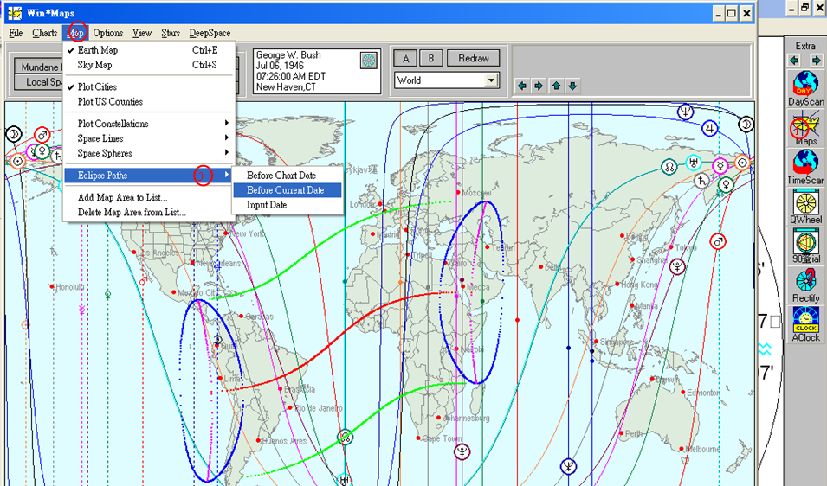Click the George W. Bush birth data box

coord(303,71)
